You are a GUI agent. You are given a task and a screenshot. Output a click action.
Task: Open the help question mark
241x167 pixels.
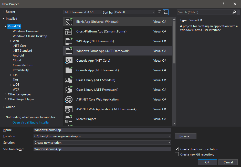click(223, 4)
